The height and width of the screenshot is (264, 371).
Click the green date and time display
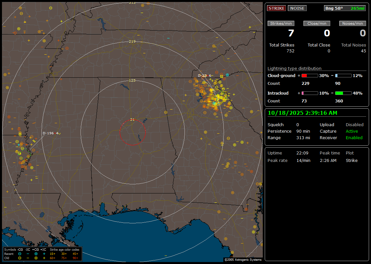(302, 113)
